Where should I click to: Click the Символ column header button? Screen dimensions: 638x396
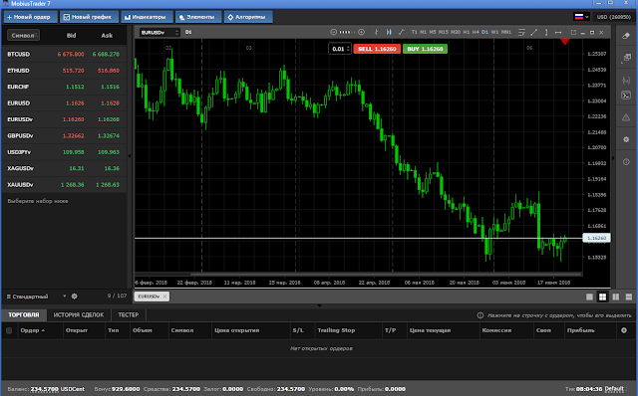[x=23, y=36]
